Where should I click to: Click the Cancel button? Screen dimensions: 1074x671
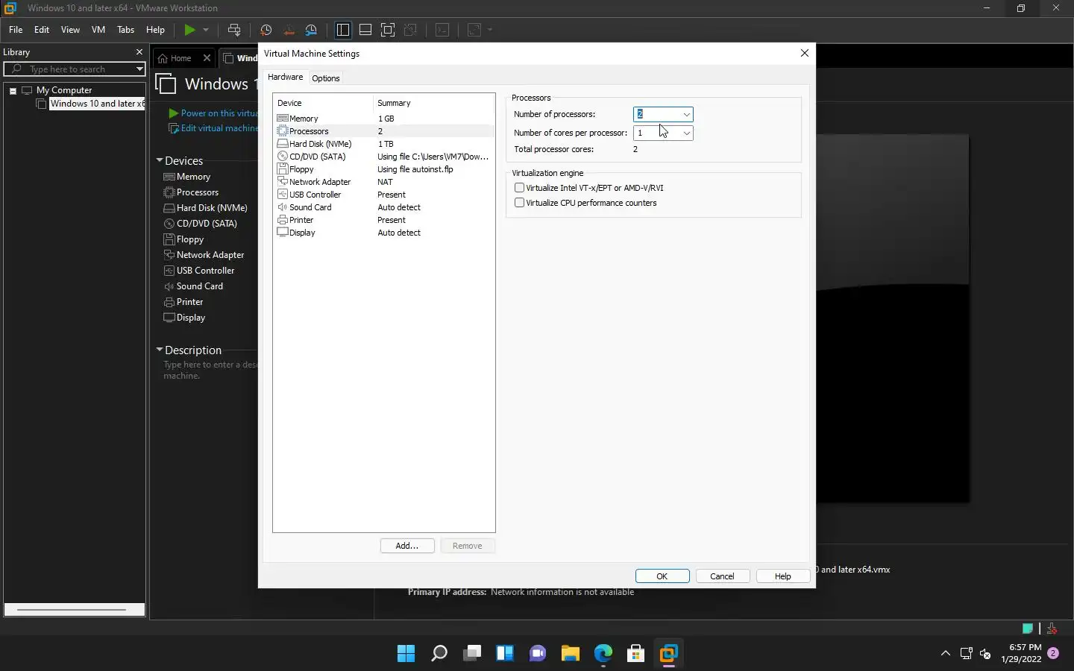point(722,576)
